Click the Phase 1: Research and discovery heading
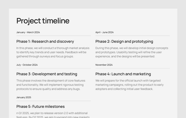Viewport: 186px width, 118px height. (45, 42)
